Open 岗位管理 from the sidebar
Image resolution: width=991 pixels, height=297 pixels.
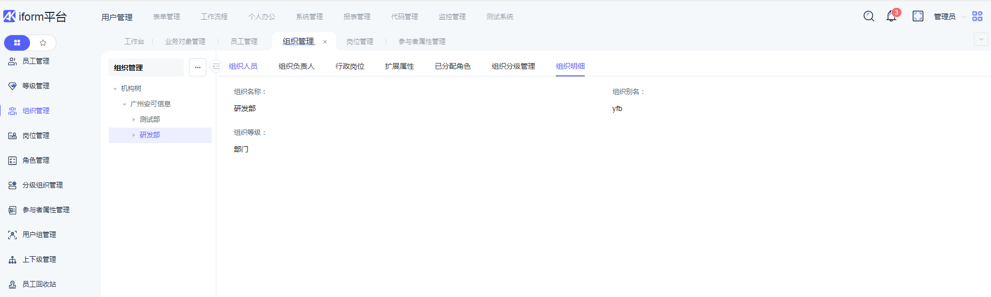click(36, 136)
